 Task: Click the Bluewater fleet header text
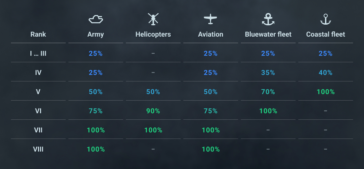268,34
